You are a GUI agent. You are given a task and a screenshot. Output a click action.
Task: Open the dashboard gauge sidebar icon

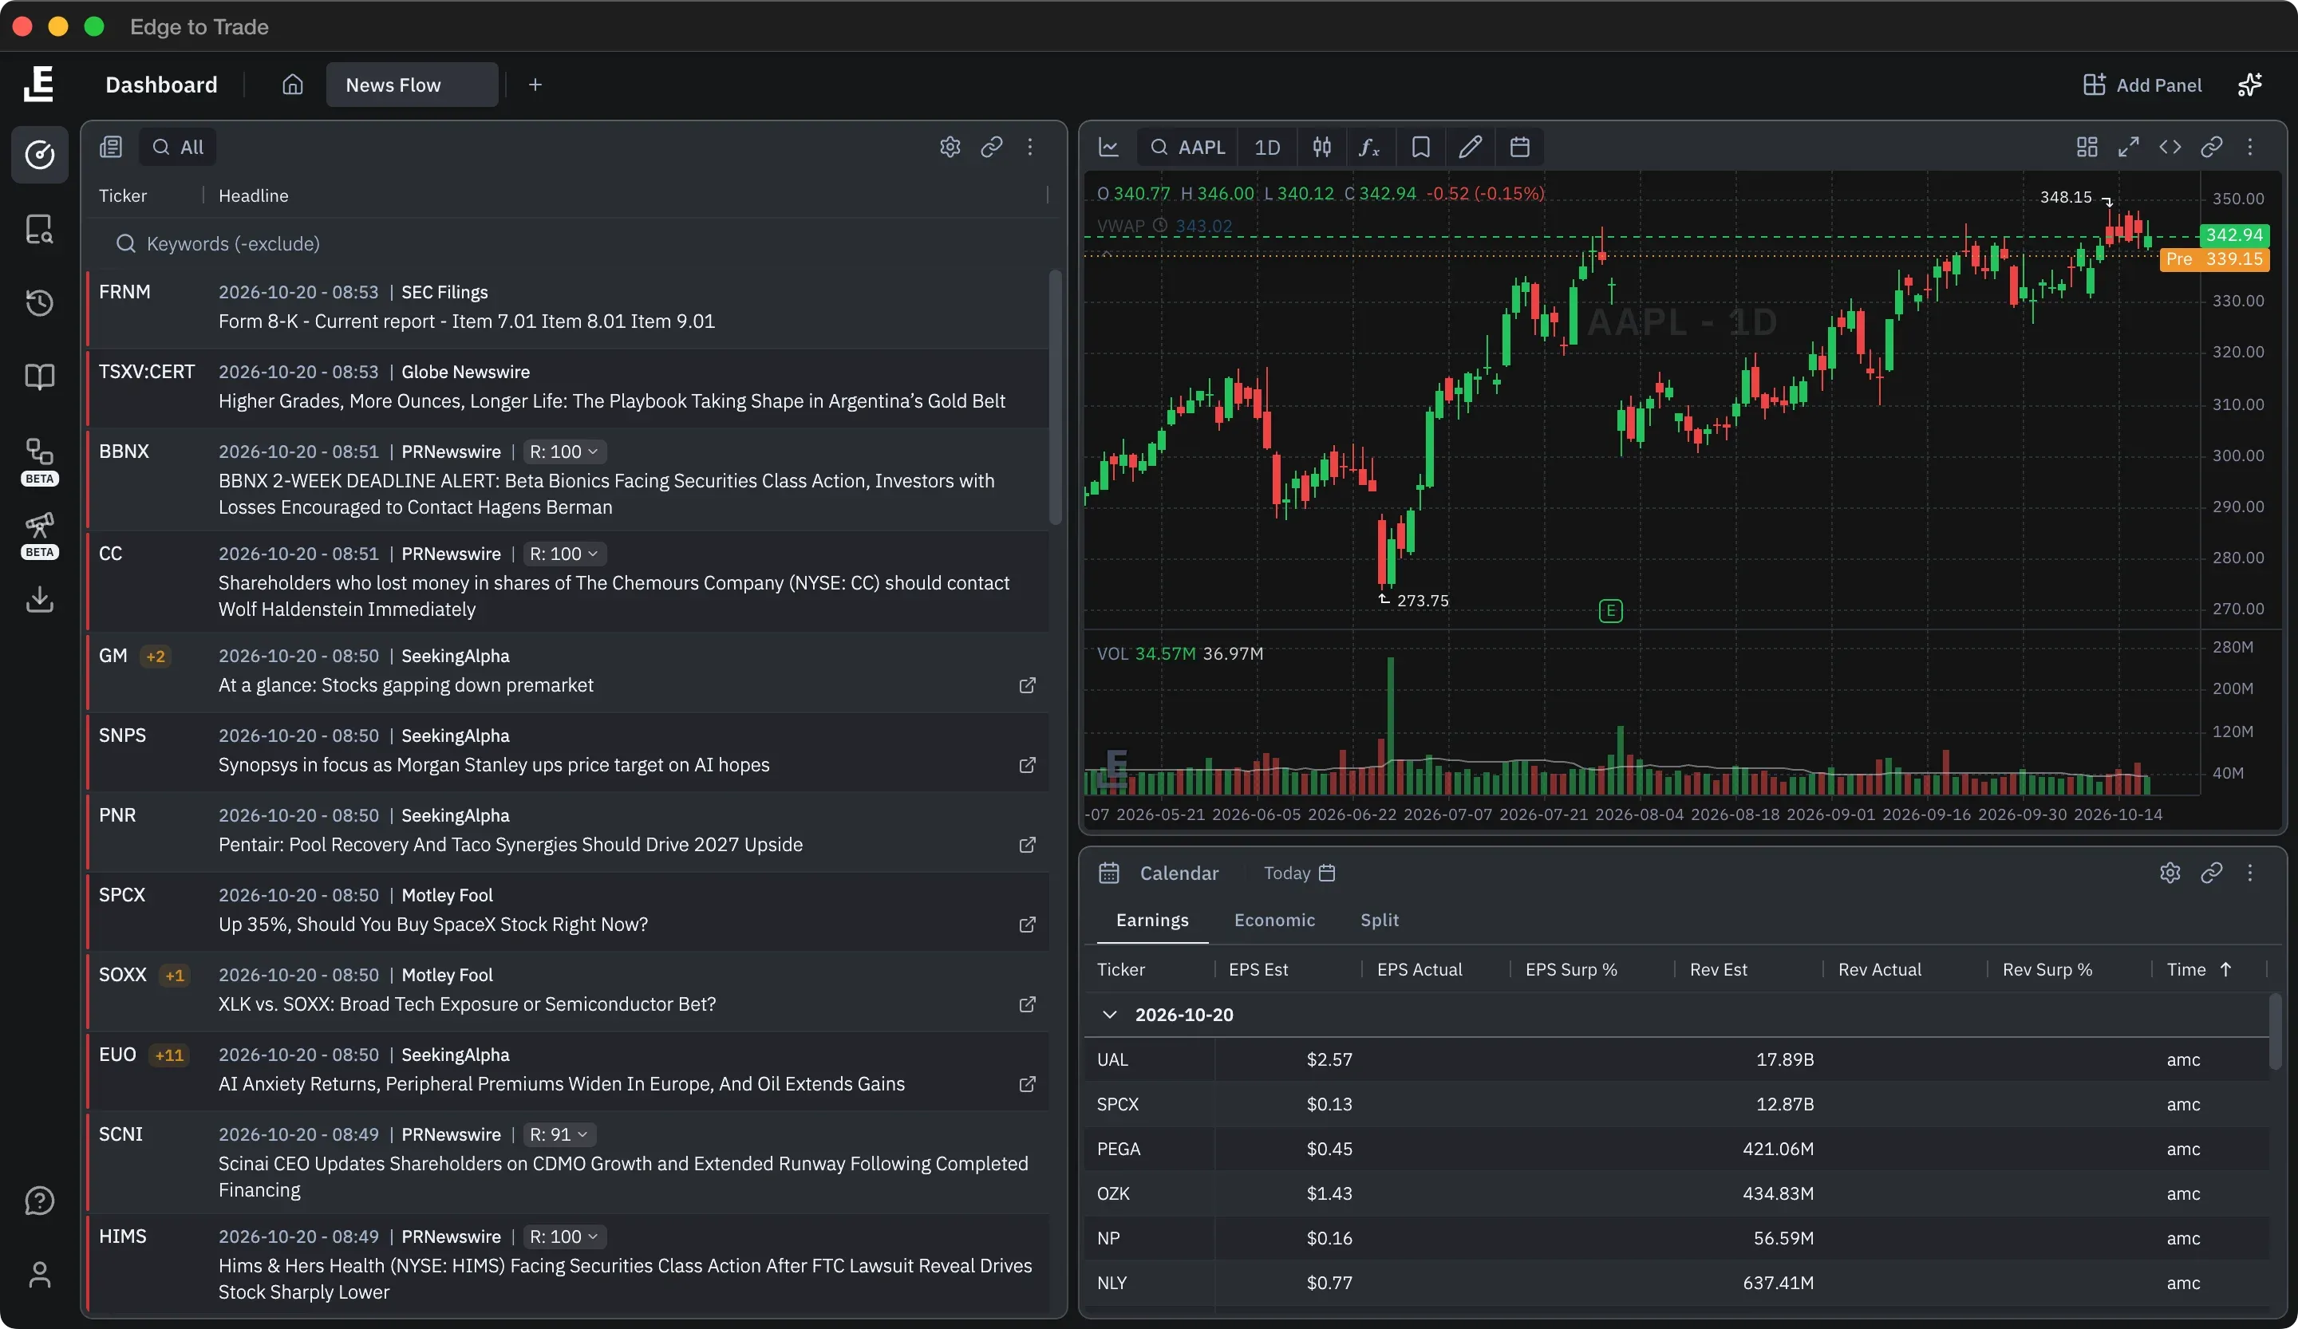pyautogui.click(x=39, y=155)
